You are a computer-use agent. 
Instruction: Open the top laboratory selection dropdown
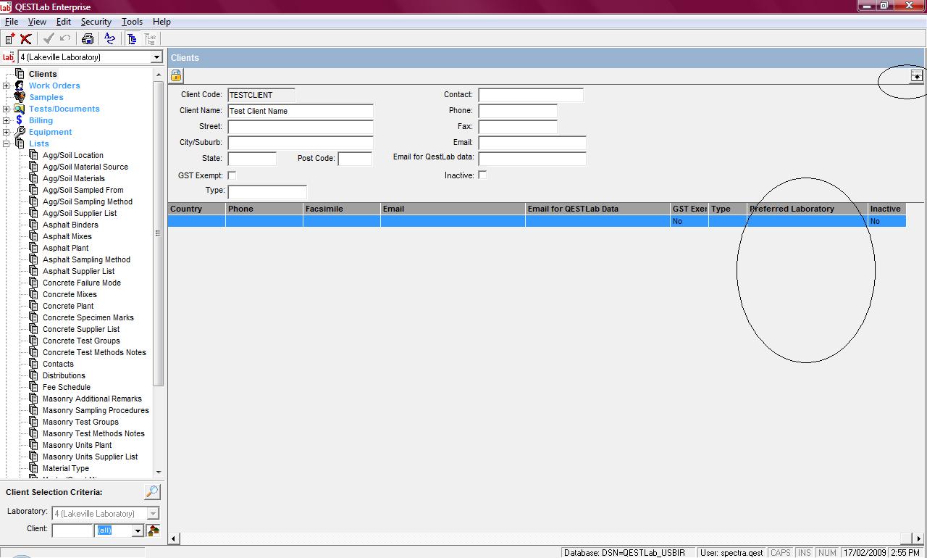(156, 57)
